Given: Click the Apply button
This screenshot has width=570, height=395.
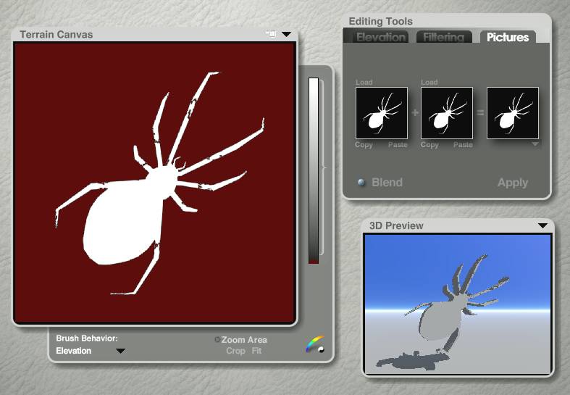Looking at the screenshot, I should click(513, 183).
